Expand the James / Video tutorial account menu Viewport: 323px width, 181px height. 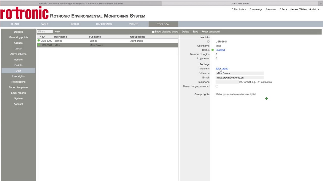pos(305,9)
